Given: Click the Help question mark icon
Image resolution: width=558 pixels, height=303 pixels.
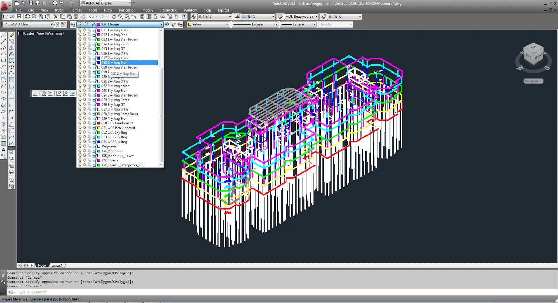Looking at the screenshot, I should coord(184,16).
